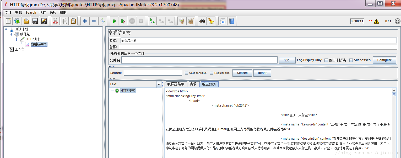This screenshot has width=401, height=158.
Task: Click the Reset button
Action: (262, 73)
